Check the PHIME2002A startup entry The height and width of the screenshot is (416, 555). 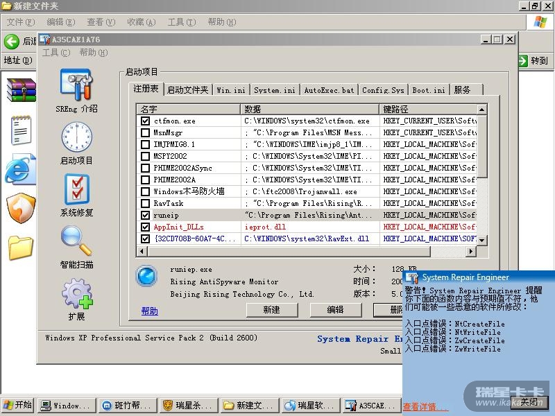(145, 180)
